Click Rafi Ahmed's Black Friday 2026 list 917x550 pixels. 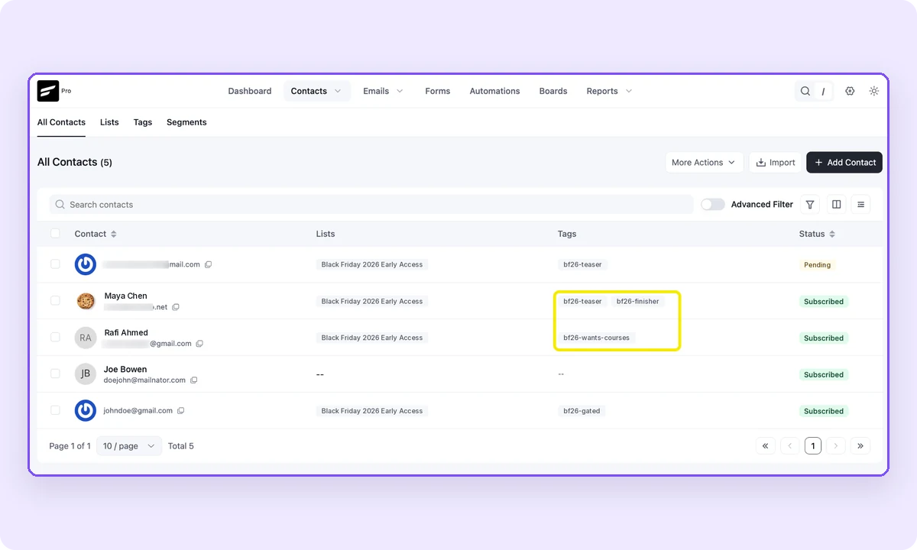click(x=372, y=338)
